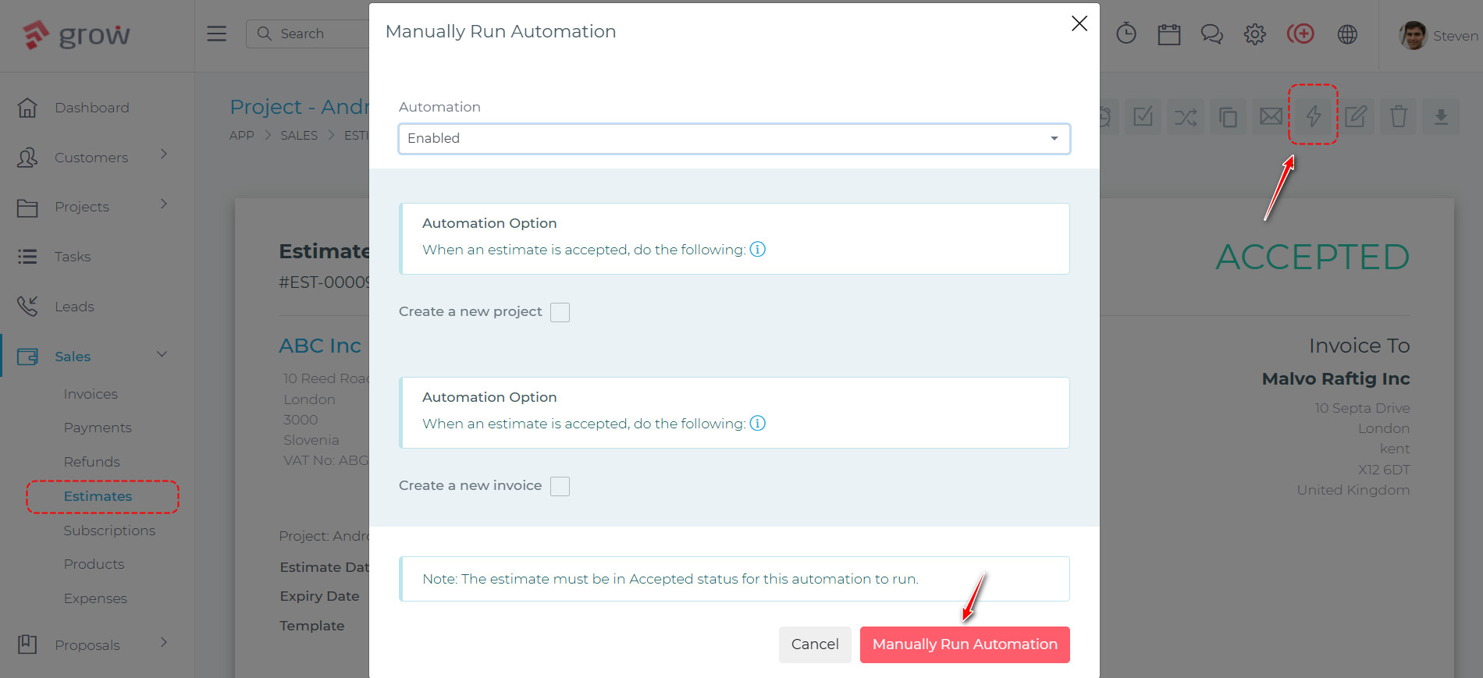Viewport: 1483px width, 678px height.
Task: Open Payments in the Sales submenu
Action: pyautogui.click(x=98, y=428)
